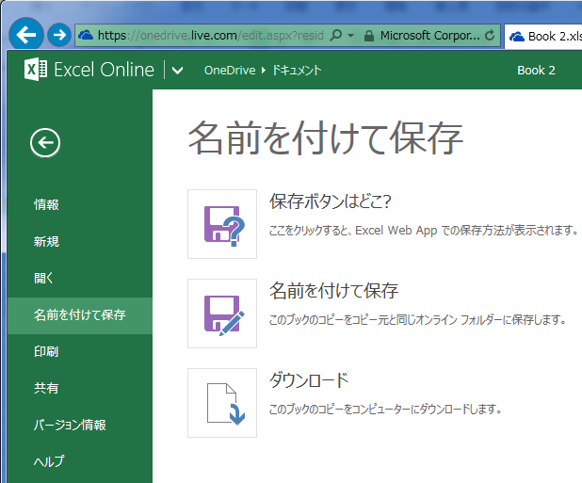Click the circled back arrow in sidebar
The width and height of the screenshot is (582, 483).
(45, 142)
